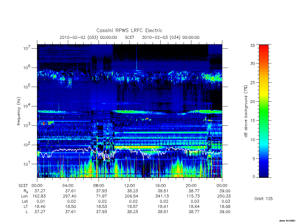The width and height of the screenshot is (296, 222).
Task: Click the 'SCET' label between the header dates
Action: 129,37
